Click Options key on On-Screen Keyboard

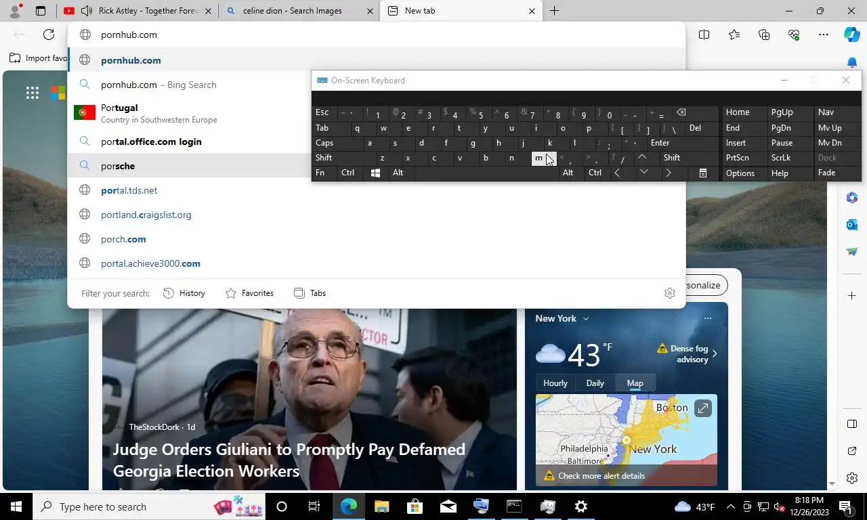click(743, 173)
